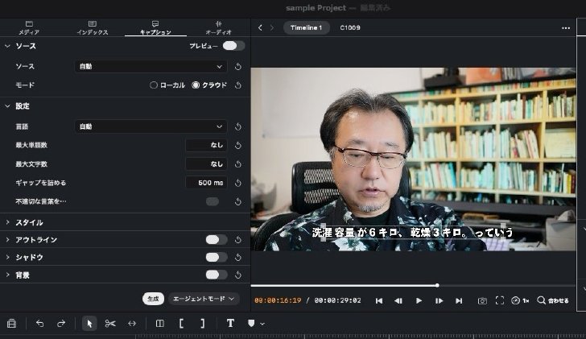This screenshot has height=339, width=586.
Task: Select the scissors cut tool
Action: (110, 324)
